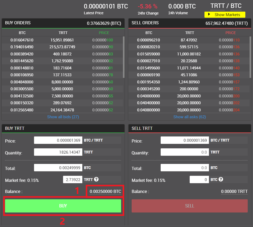Select buy order priced 0.00000055
The image size is (253, 227).
coord(62,96)
